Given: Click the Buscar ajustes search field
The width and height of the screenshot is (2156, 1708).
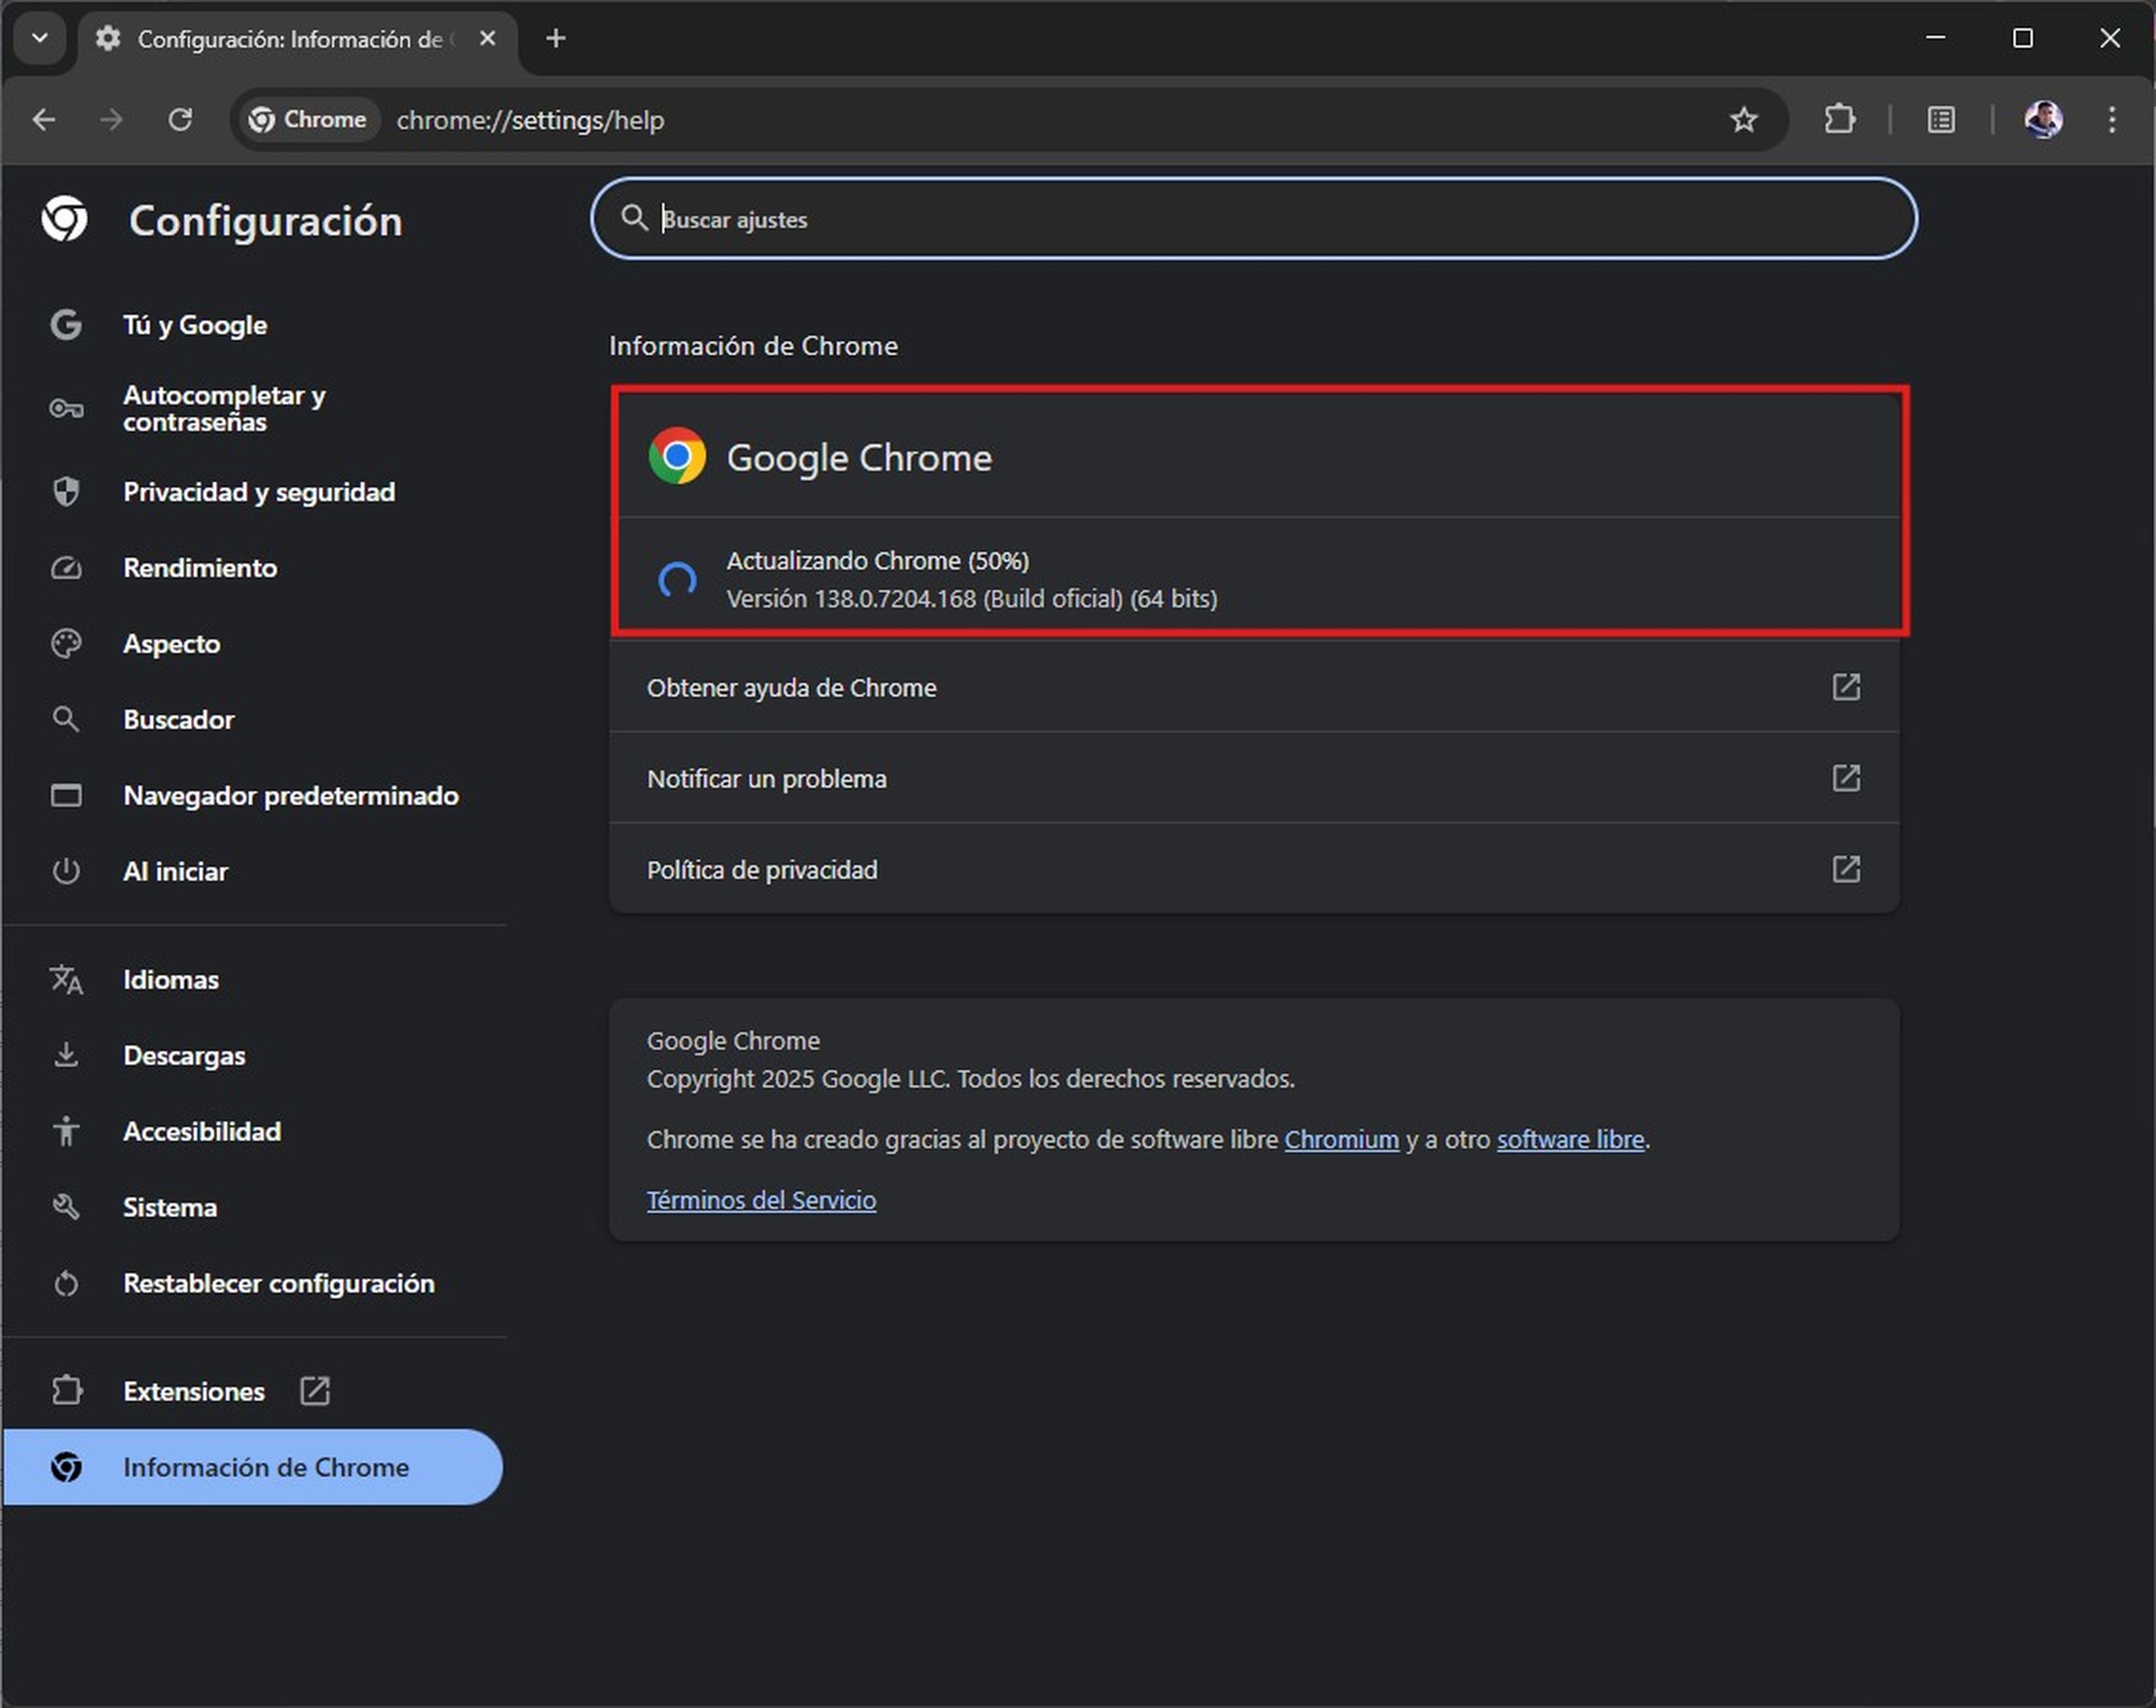Looking at the screenshot, I should click(1254, 218).
